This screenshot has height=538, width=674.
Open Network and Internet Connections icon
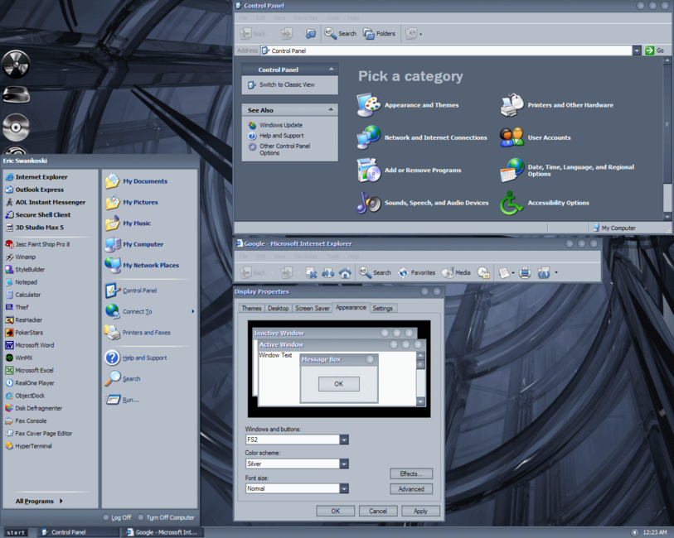[369, 137]
